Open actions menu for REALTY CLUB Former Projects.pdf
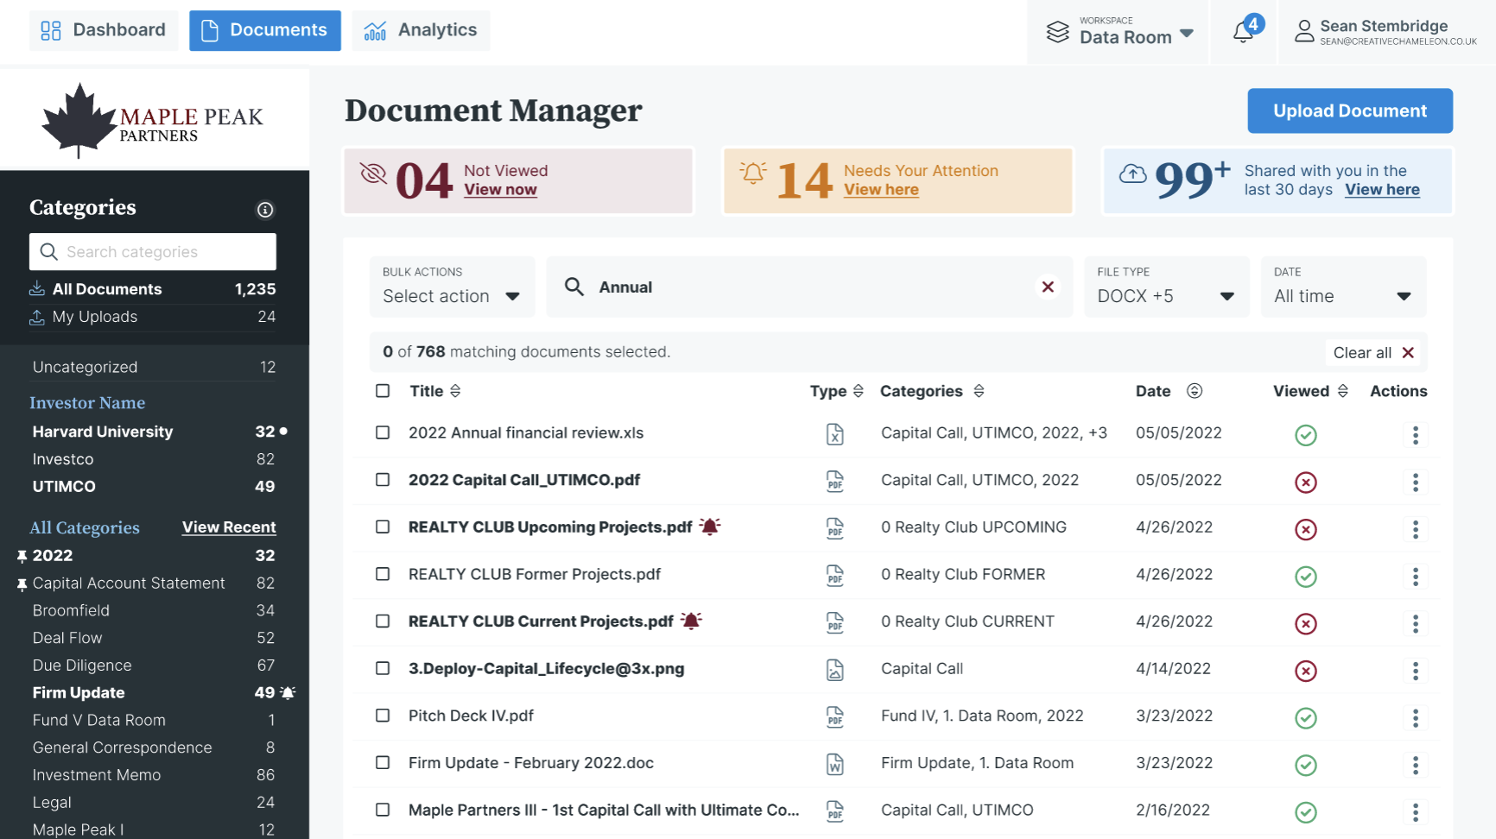This screenshot has height=839, width=1496. (x=1415, y=577)
